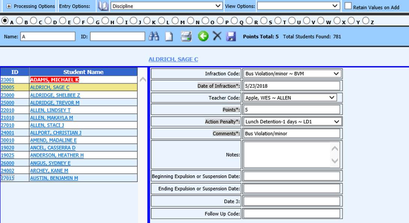Viewport: 409px width, 223px height.
Task: Select the letter B radio button
Action: (19, 21)
